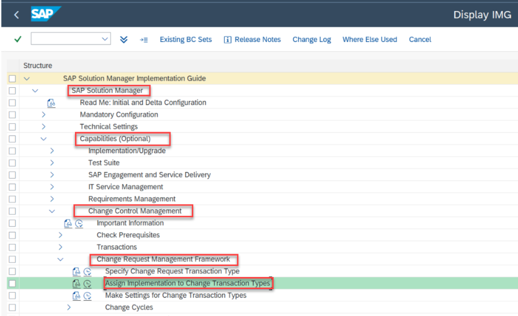Screen dimensions: 518x316
Task: Expand Transactions node
Action: click(x=60, y=247)
